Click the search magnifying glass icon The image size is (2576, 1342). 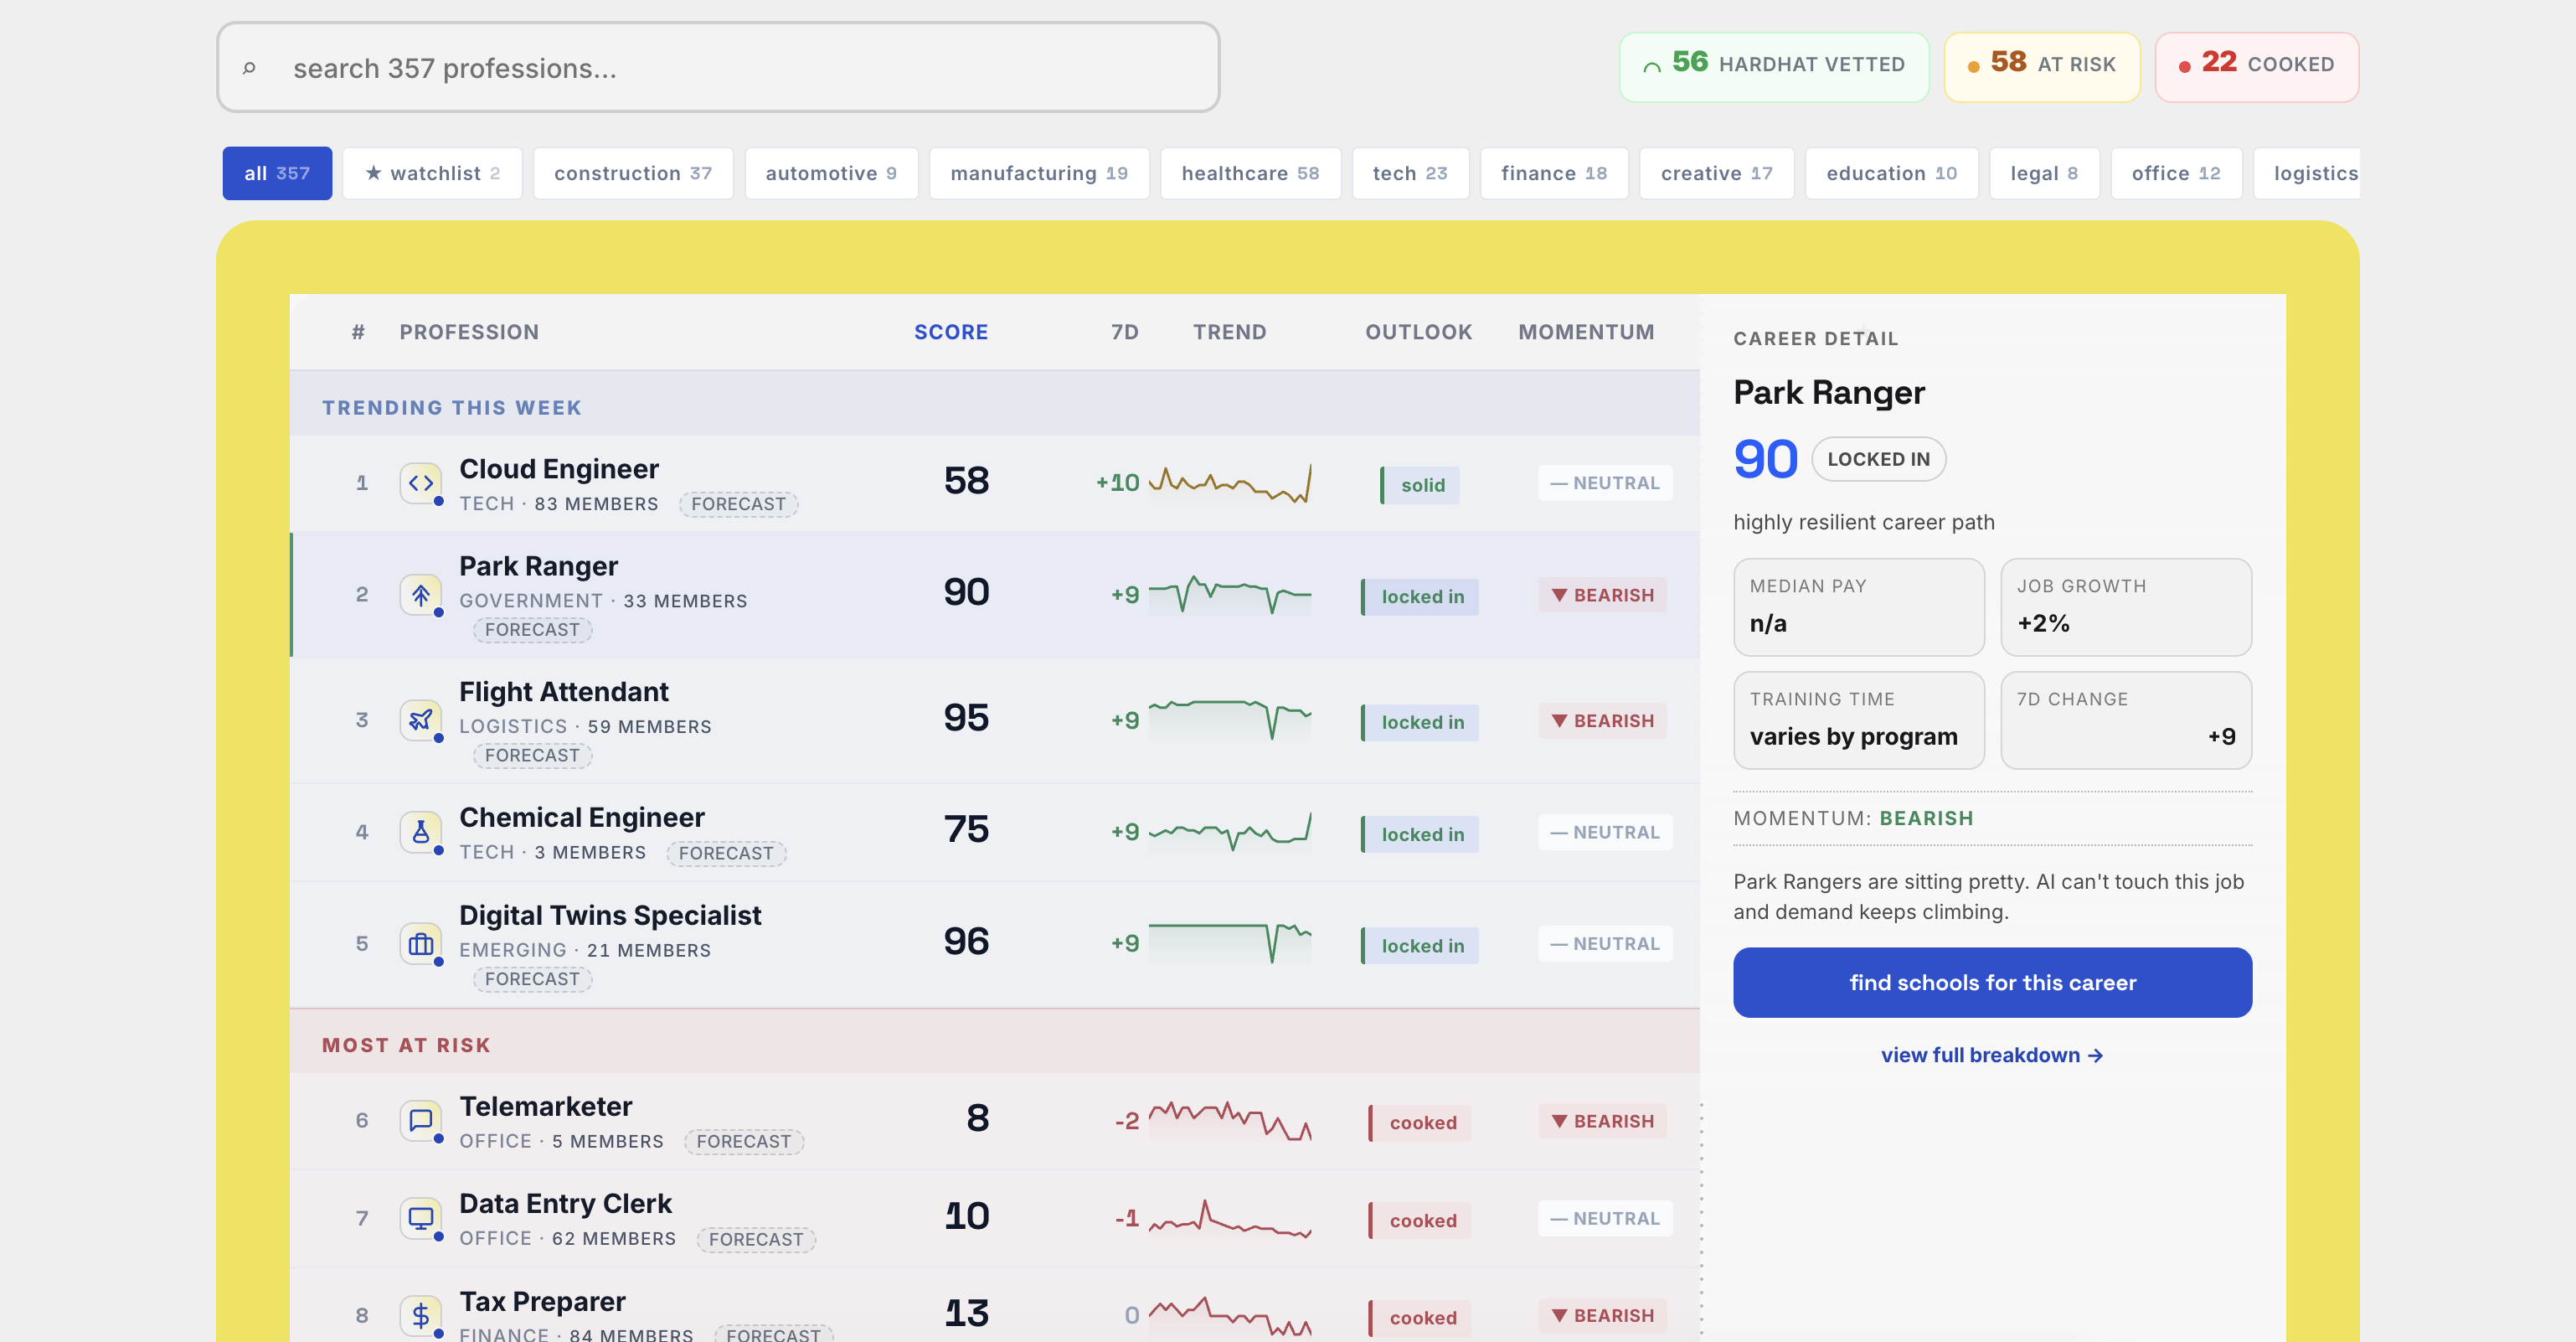tap(249, 67)
